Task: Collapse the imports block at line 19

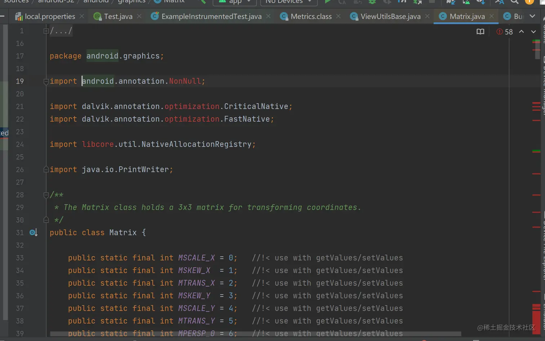Action: point(46,82)
